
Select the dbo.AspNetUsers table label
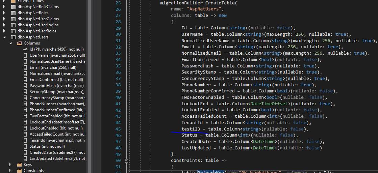point(33,37)
